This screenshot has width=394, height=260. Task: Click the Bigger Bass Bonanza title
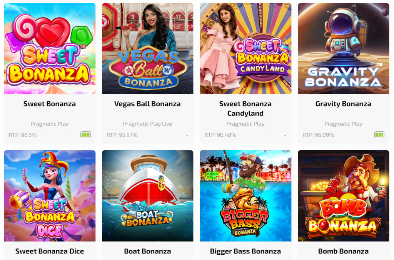pyautogui.click(x=245, y=251)
